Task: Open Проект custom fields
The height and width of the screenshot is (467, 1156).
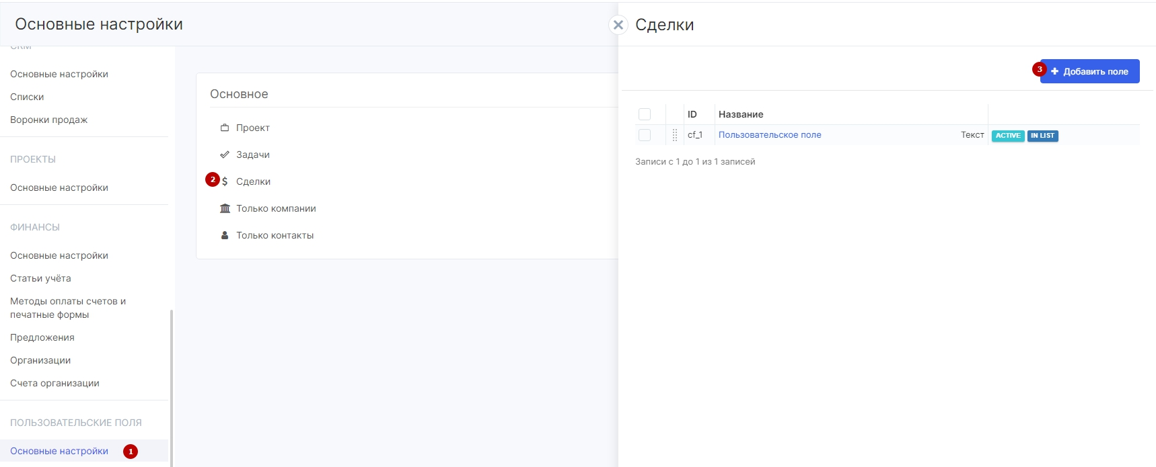Action: 252,128
